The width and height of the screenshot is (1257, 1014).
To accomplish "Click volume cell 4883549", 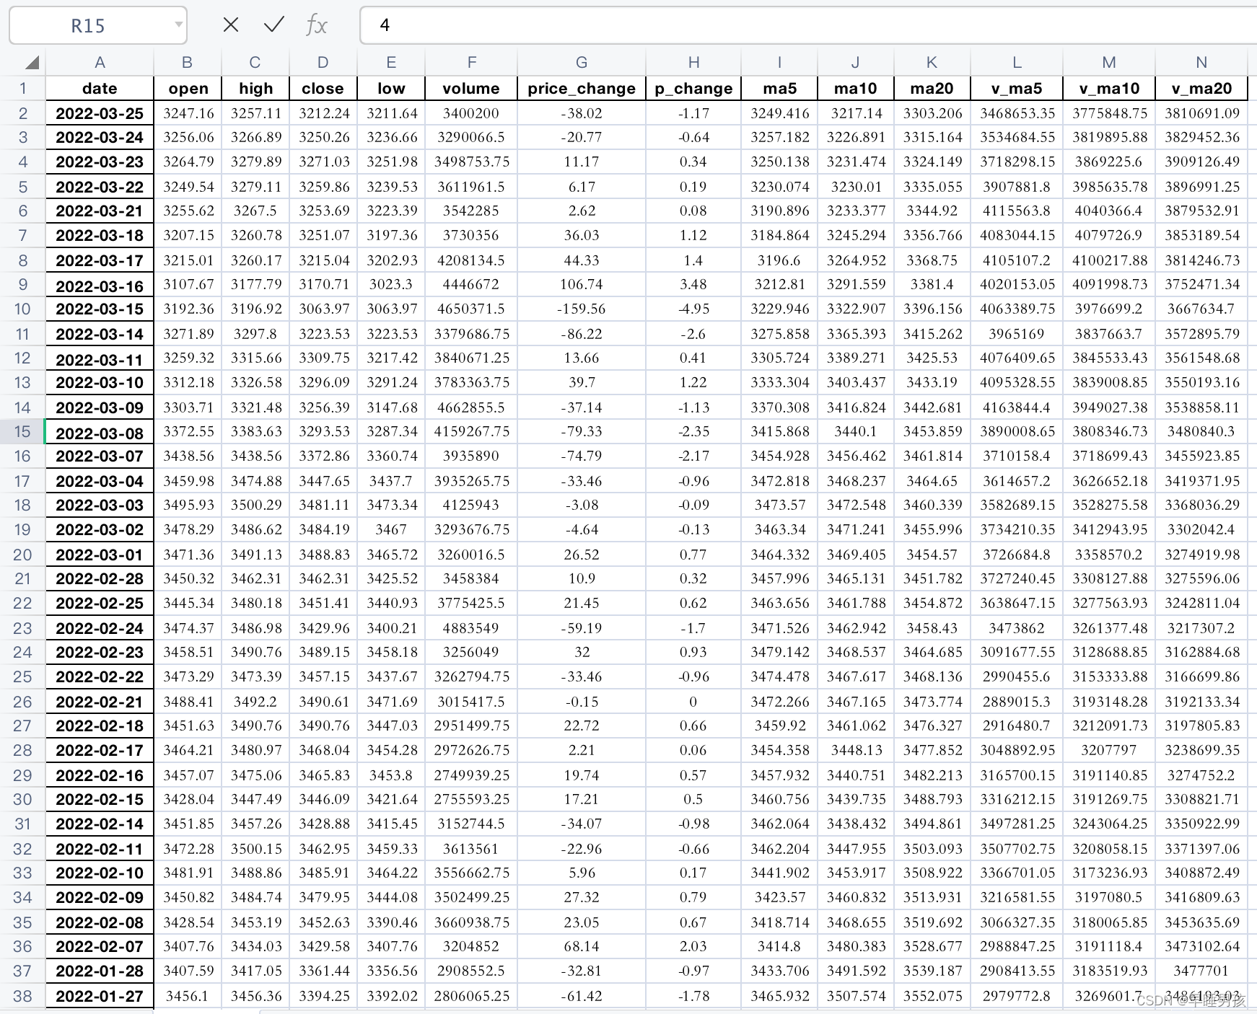I will click(471, 628).
